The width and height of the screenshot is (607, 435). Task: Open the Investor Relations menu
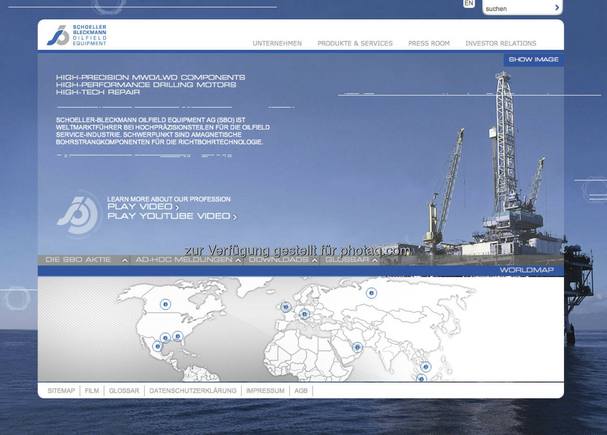click(500, 43)
